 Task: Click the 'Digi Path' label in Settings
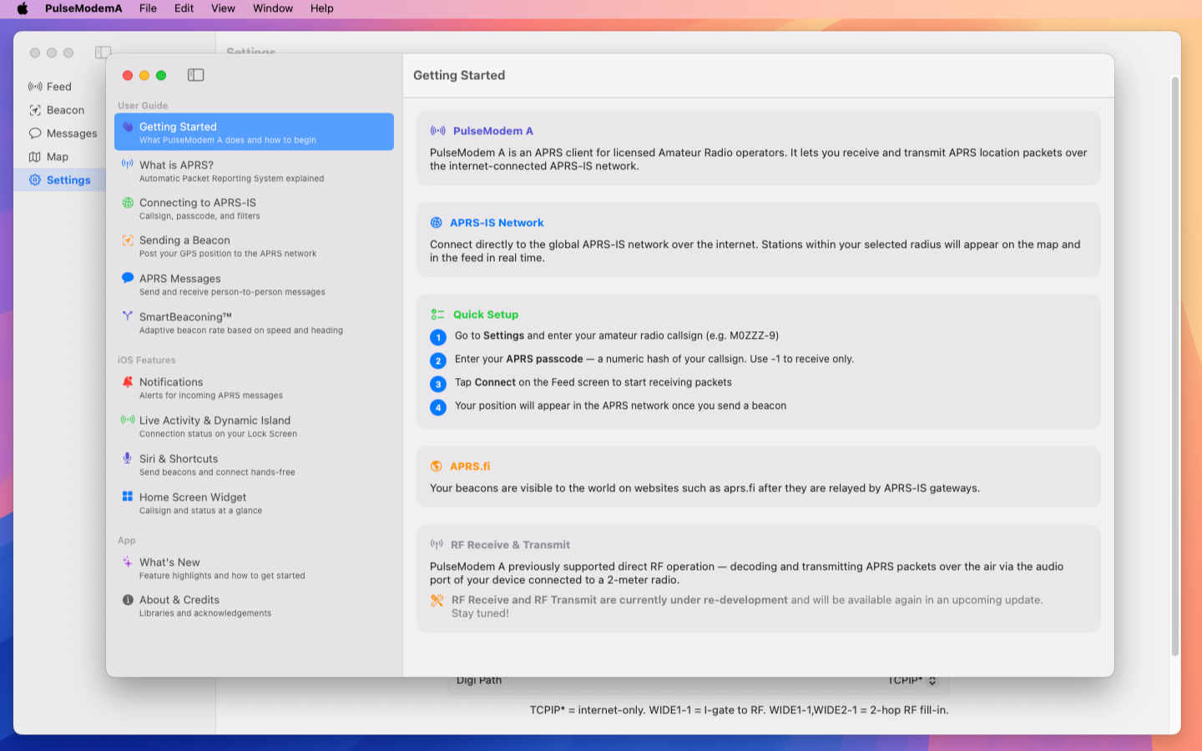[x=479, y=680]
